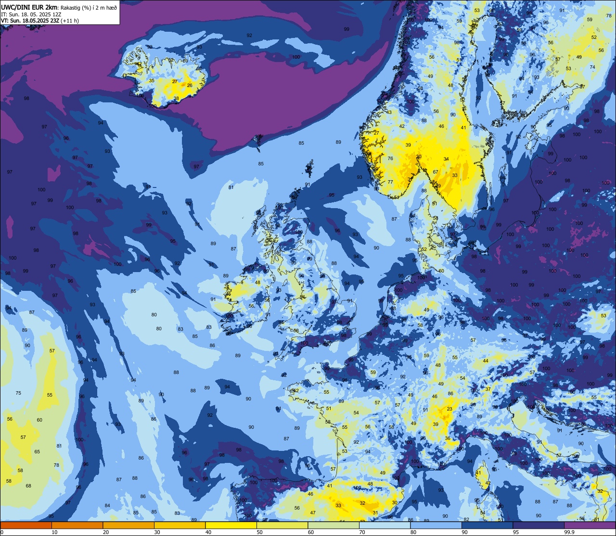Viewport: 616px width, 536px height.
Task: Click the '35' humidity value over Iceland
Action: (x=152, y=80)
